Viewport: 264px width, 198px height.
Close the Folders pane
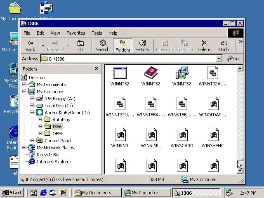[97, 68]
